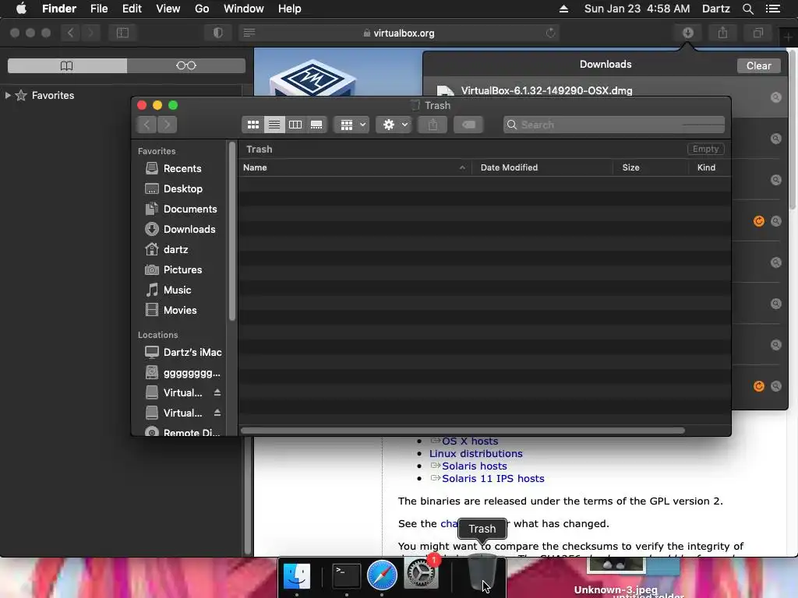Image resolution: width=798 pixels, height=598 pixels.
Task: Open the File menu
Action: (99, 9)
